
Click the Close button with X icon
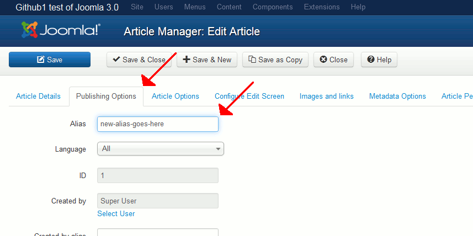[333, 60]
